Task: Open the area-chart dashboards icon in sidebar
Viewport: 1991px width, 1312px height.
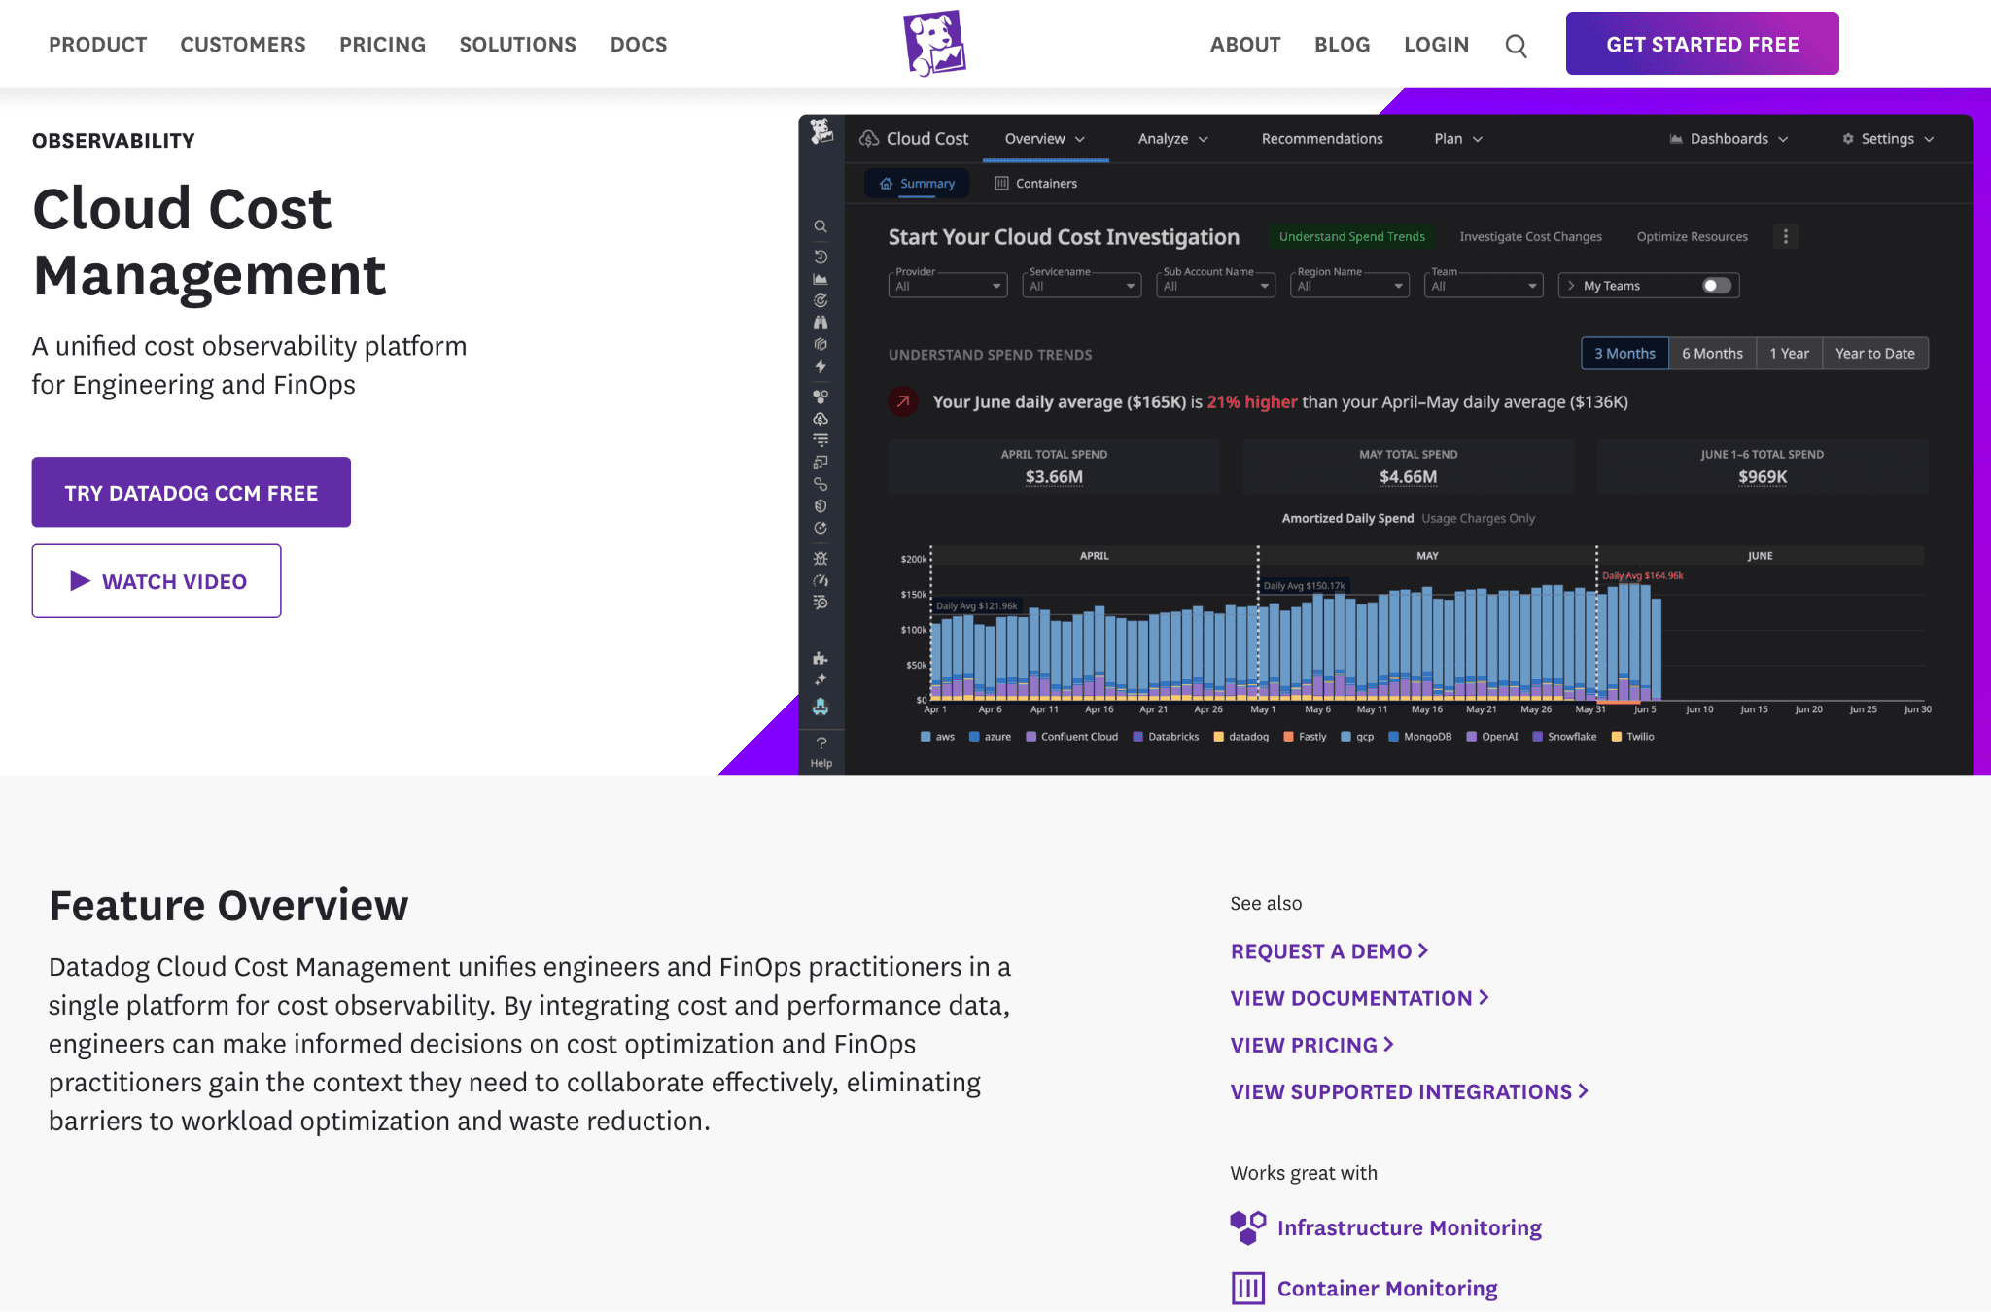Action: pos(821,279)
